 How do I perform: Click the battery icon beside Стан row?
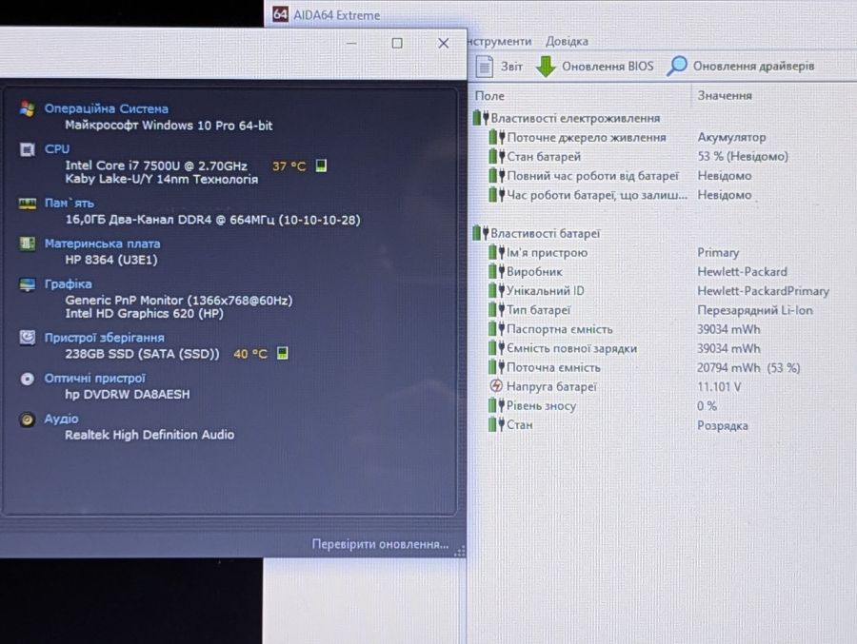[x=496, y=425]
